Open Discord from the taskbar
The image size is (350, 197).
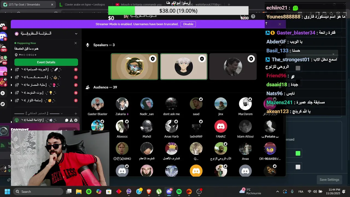tap(169, 192)
